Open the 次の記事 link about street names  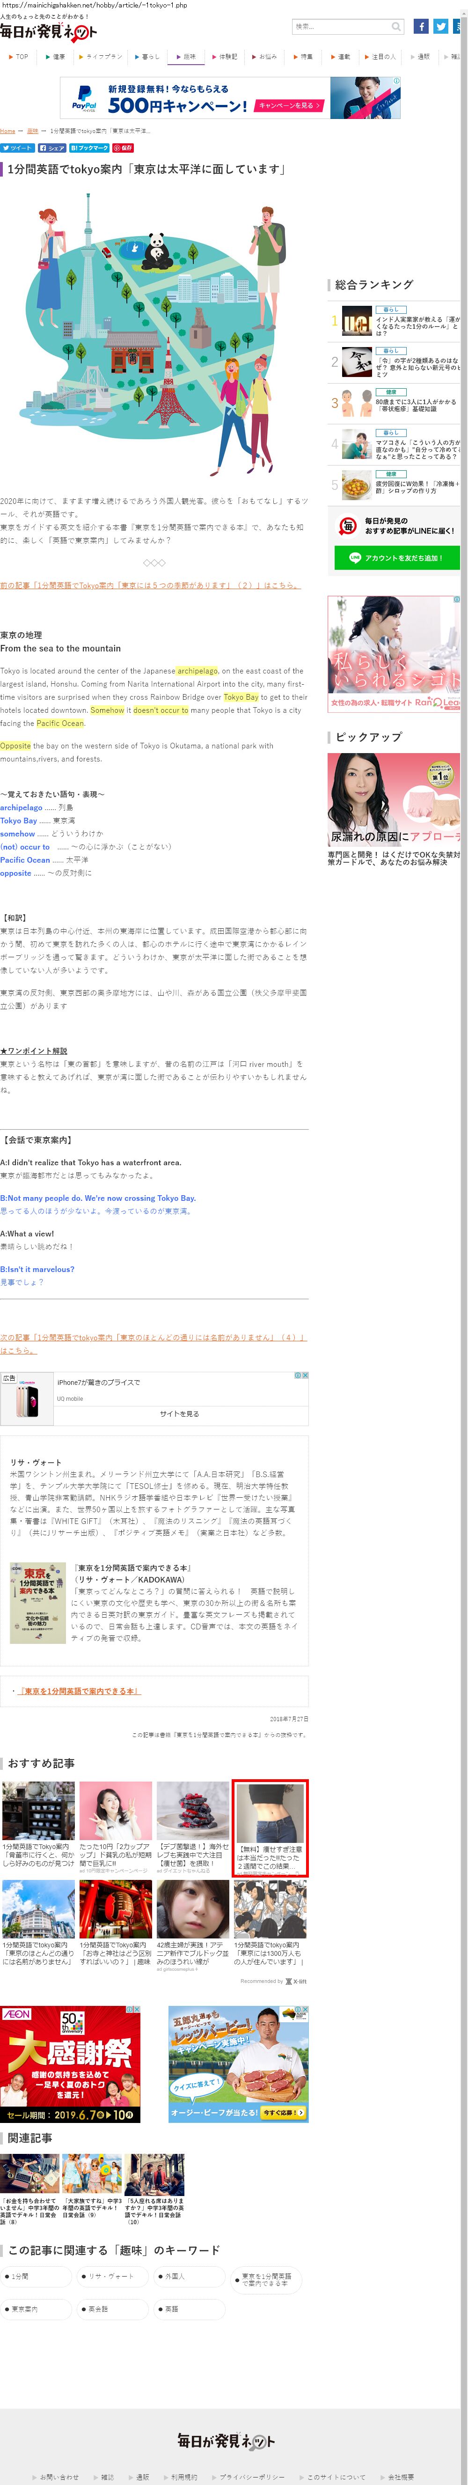(x=153, y=1344)
